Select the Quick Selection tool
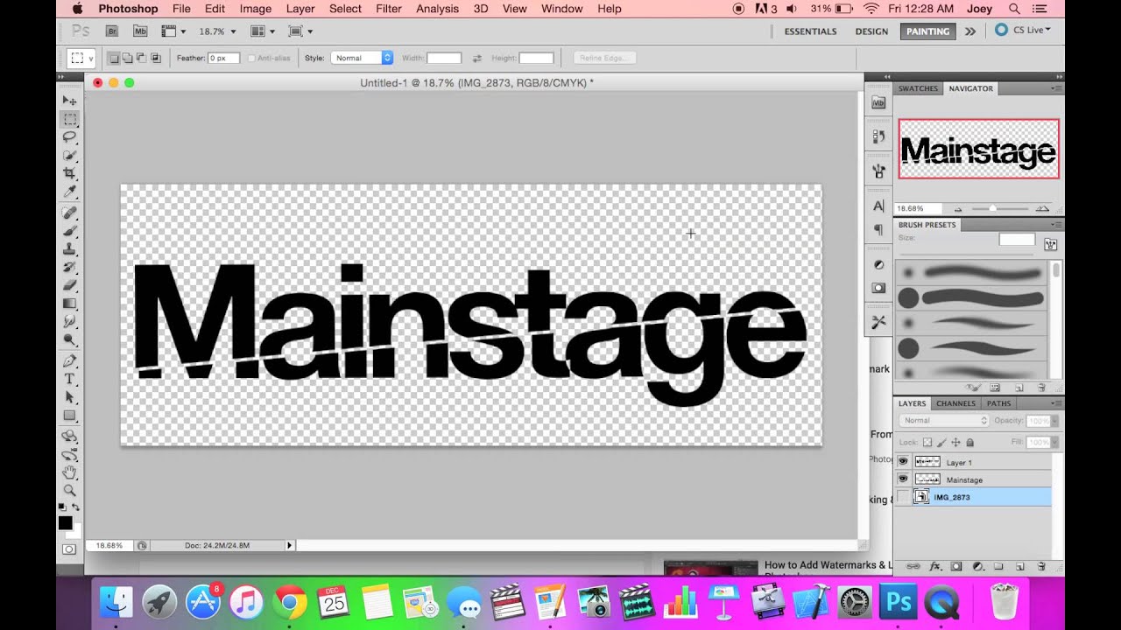This screenshot has height=630, width=1121. pyautogui.click(x=70, y=156)
